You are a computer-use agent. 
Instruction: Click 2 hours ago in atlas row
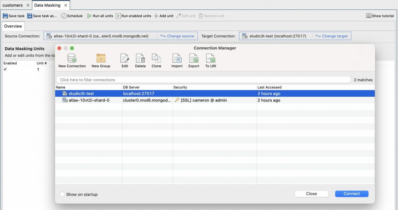269,100
